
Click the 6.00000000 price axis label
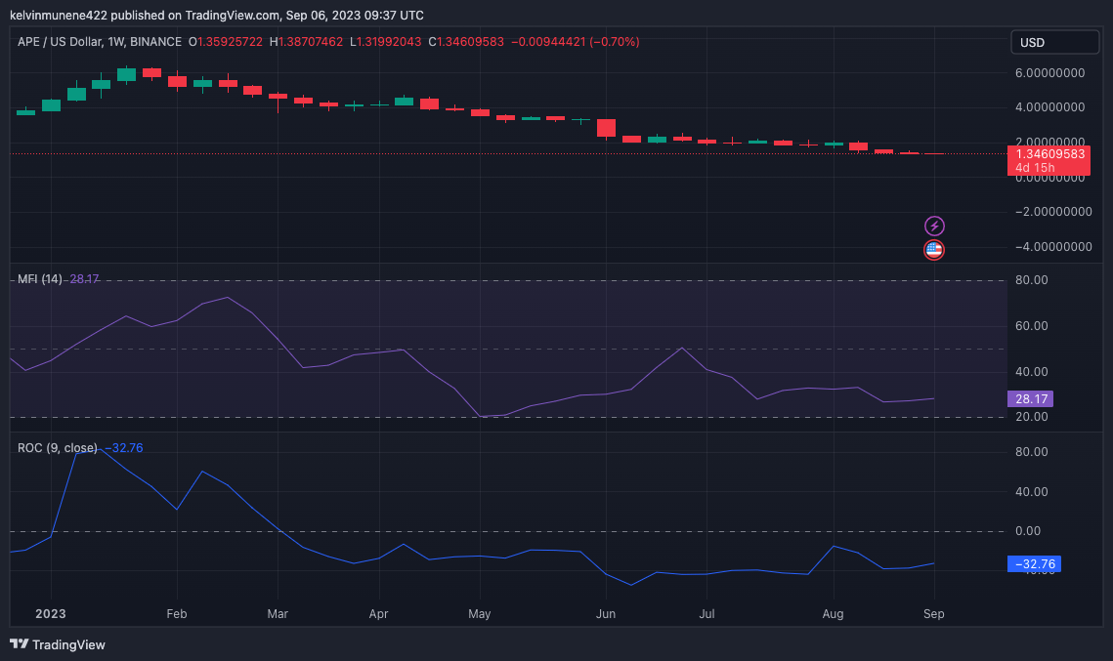coord(1049,73)
